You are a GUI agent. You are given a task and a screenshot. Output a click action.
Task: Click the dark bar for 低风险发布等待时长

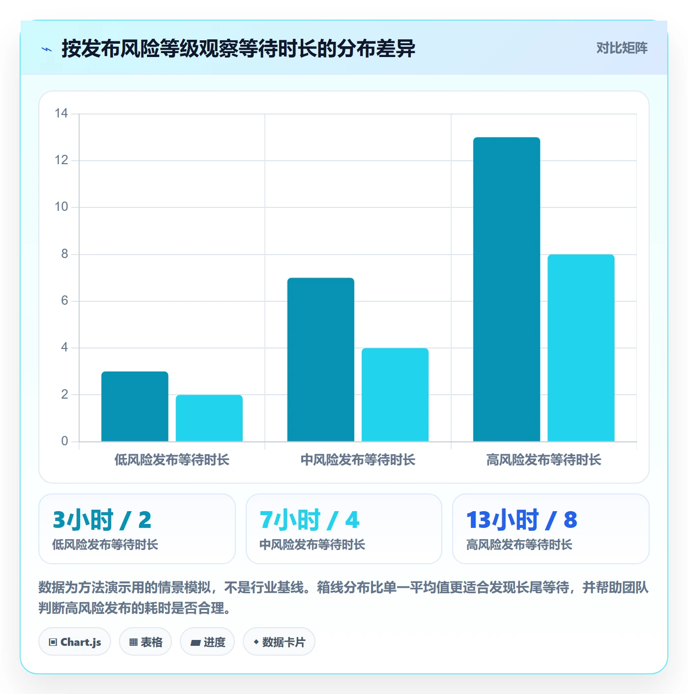pyautogui.click(x=135, y=406)
